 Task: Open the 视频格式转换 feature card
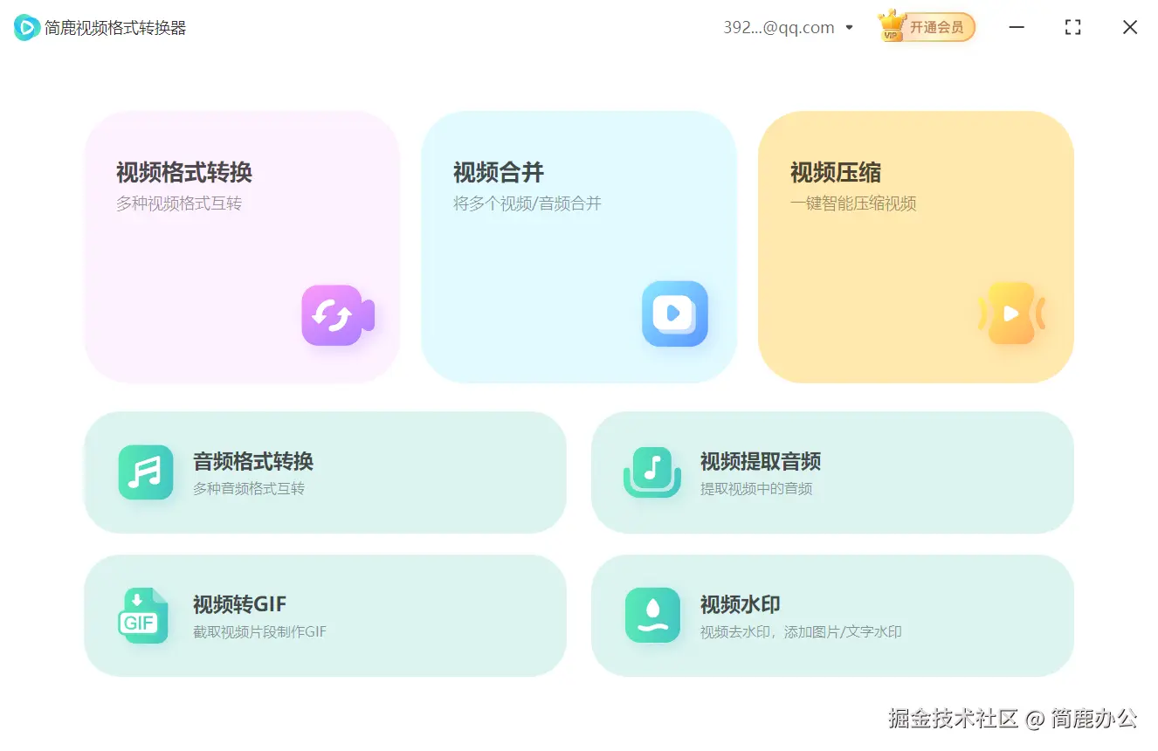point(242,246)
